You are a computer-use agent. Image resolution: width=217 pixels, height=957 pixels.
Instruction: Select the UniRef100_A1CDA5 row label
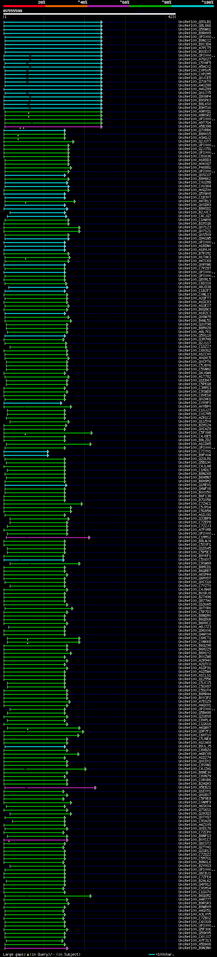[x=195, y=444]
